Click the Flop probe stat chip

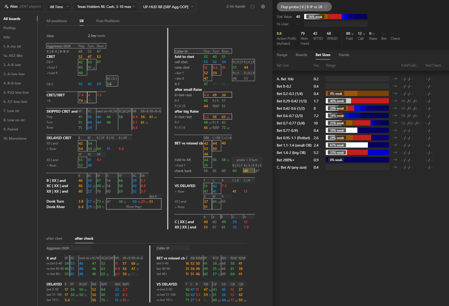[304, 7]
